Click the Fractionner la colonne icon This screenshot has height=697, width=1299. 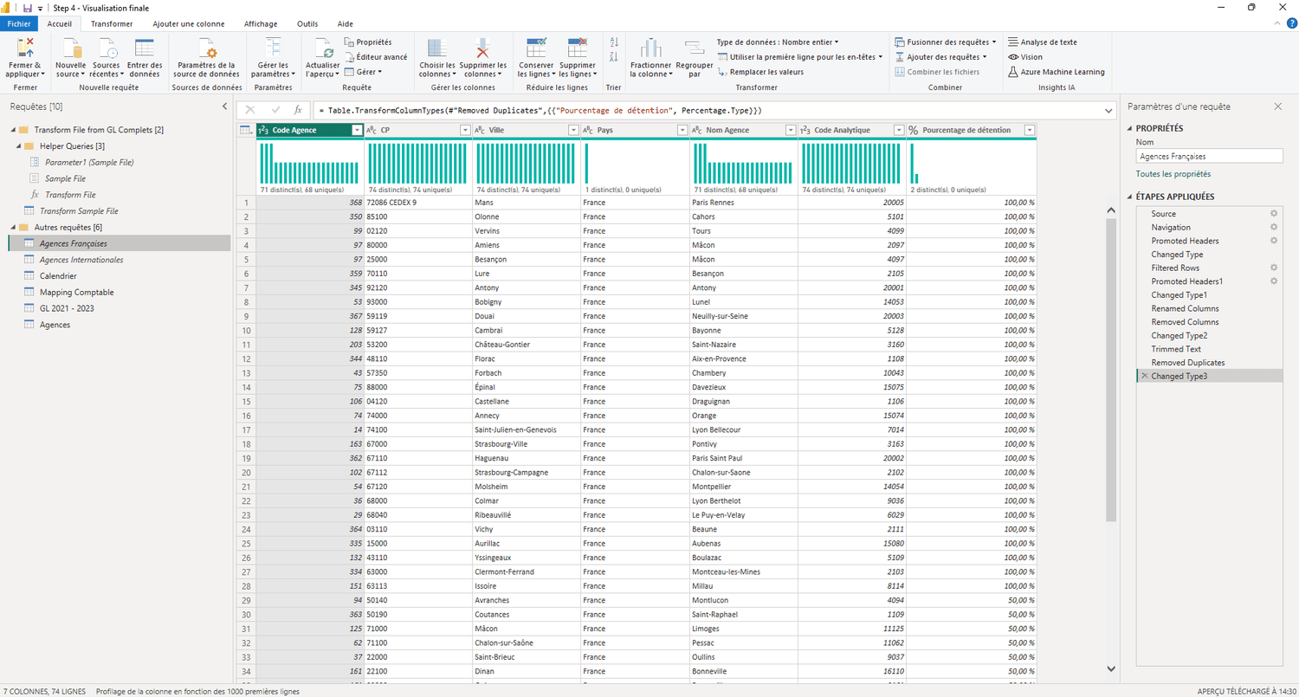650,48
